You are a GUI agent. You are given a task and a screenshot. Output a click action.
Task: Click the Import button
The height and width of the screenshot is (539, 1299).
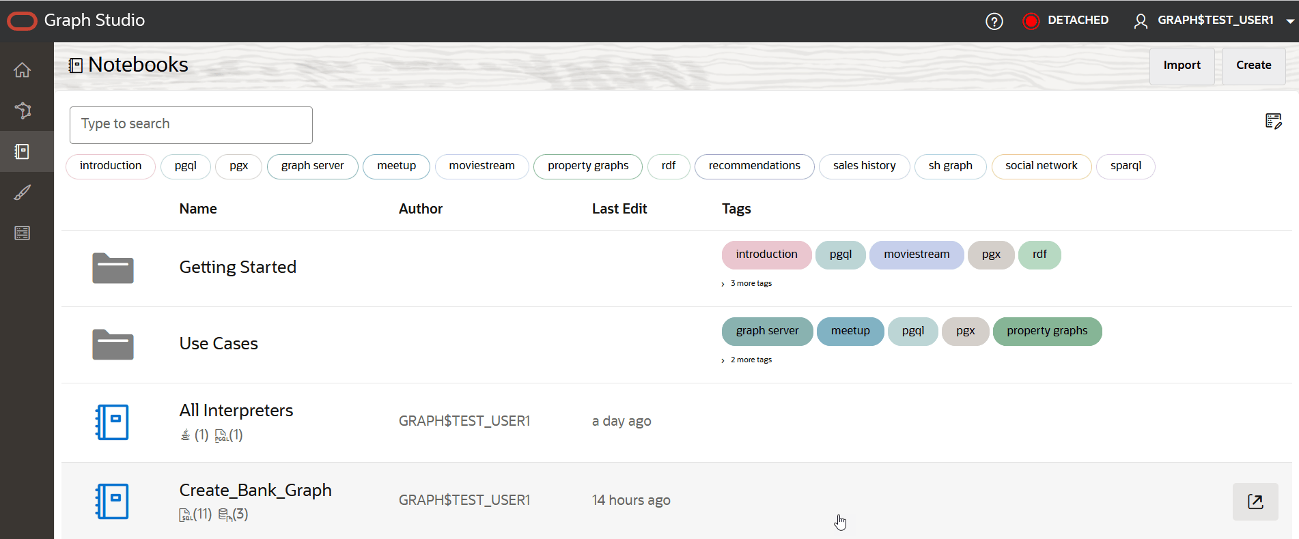click(x=1182, y=65)
